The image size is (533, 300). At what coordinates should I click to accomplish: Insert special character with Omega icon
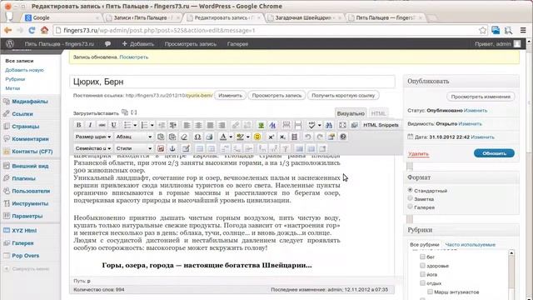[x=197, y=137]
